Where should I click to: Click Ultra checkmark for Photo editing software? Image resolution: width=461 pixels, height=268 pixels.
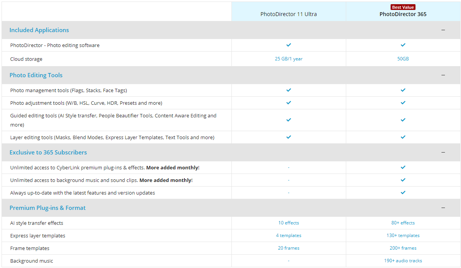coord(288,45)
